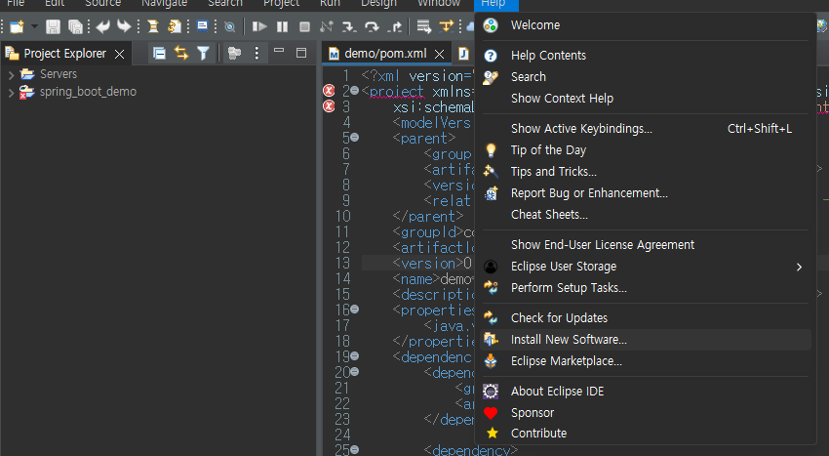Collapse the dependencies fold at line 19
The image size is (829, 456).
click(x=355, y=355)
